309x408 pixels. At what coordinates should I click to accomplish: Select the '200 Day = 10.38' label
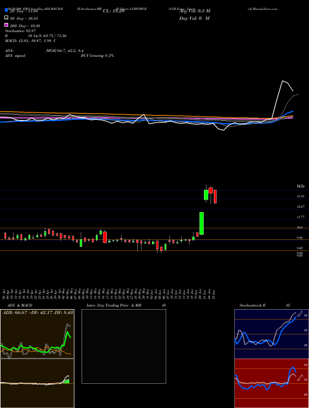[25, 26]
